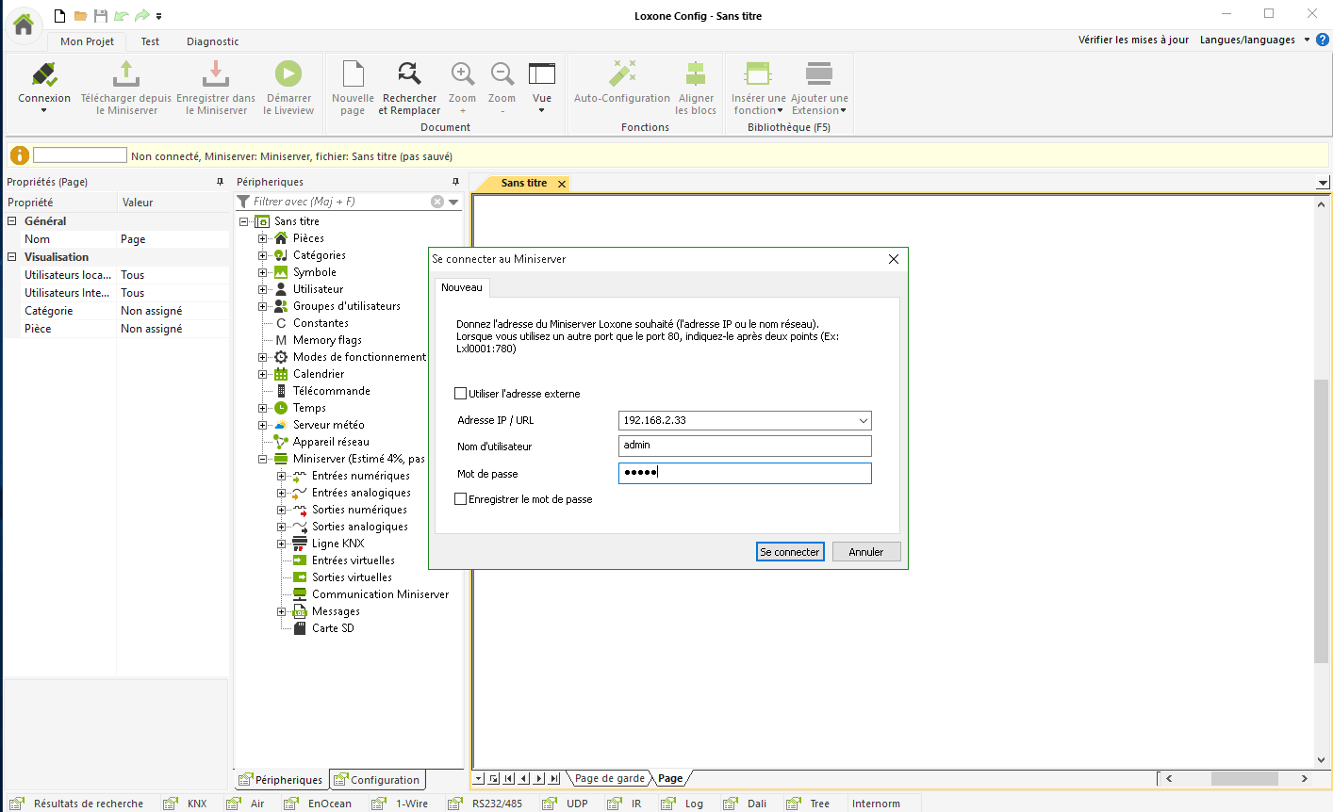Select Carte SD tree item
The height and width of the screenshot is (812, 1333).
(333, 628)
